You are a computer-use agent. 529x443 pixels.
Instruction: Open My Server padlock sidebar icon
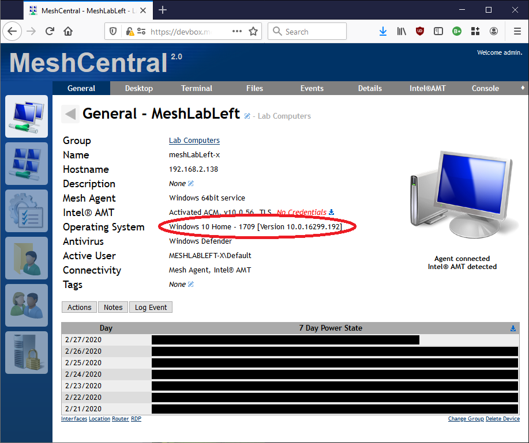[x=27, y=352]
